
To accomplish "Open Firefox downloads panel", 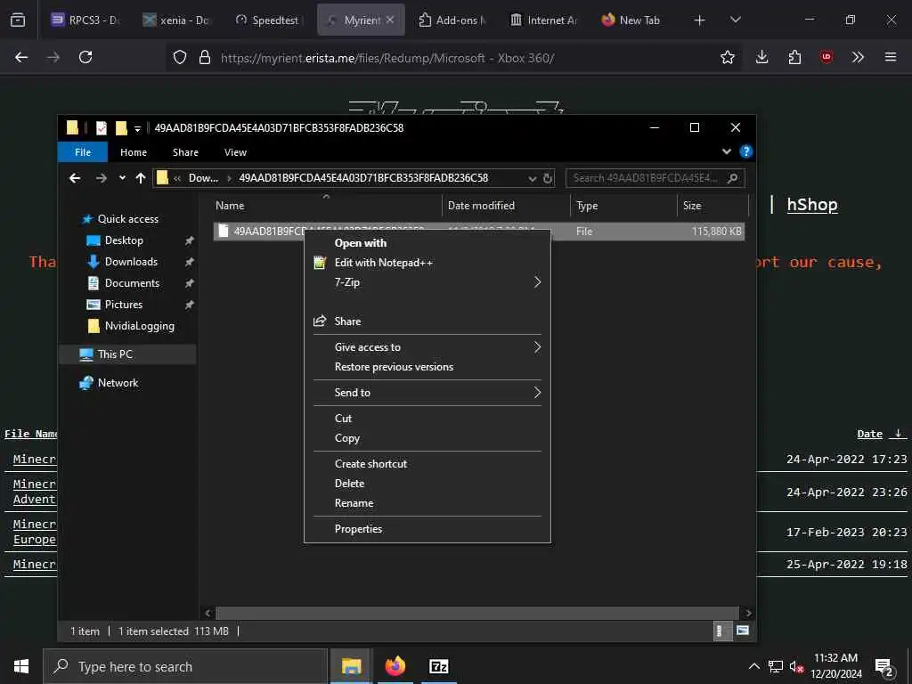I will 762,57.
